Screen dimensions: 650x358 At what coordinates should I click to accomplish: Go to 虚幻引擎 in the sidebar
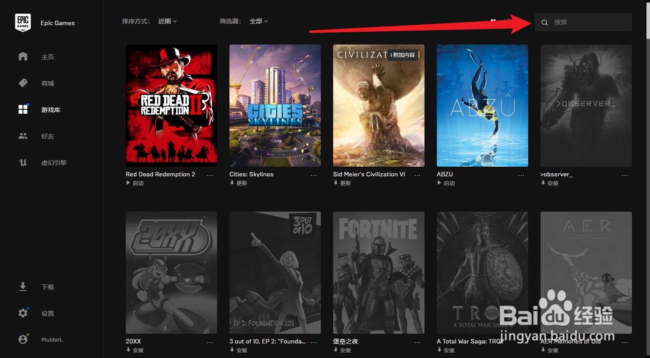click(54, 163)
